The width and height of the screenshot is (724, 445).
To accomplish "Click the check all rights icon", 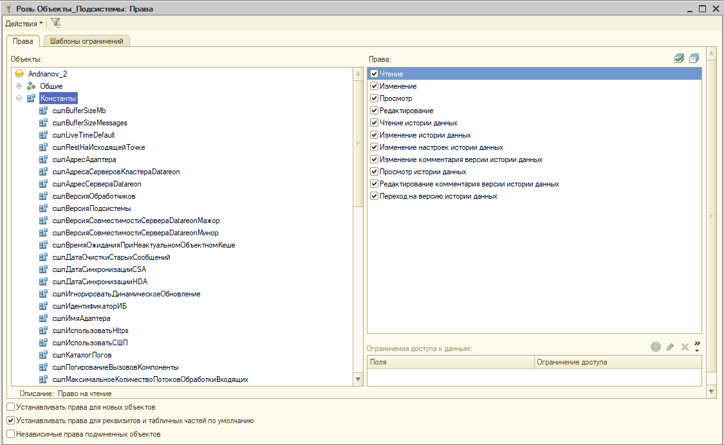I will tap(679, 59).
